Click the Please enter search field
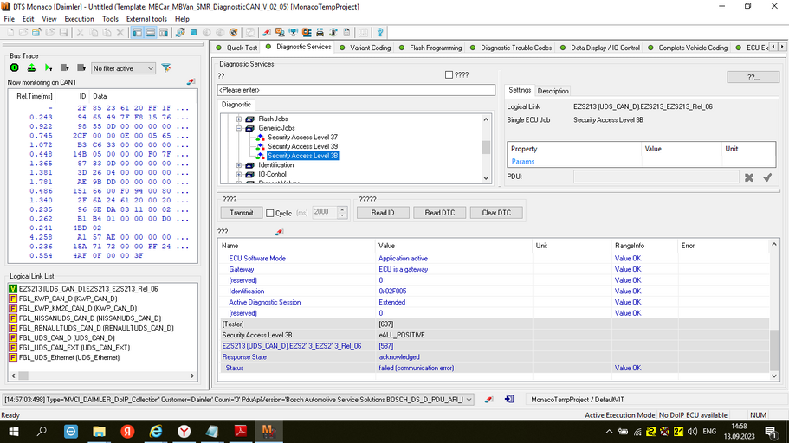The image size is (789, 443). tap(356, 90)
